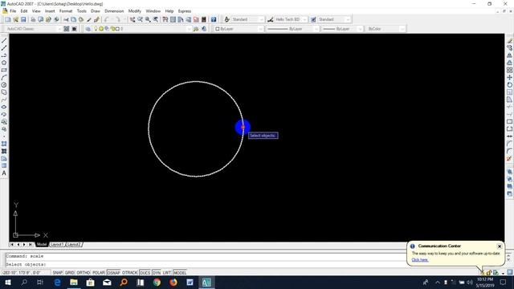This screenshot has height=289, width=514.
Task: Click the Open file icon
Action: pos(16,19)
